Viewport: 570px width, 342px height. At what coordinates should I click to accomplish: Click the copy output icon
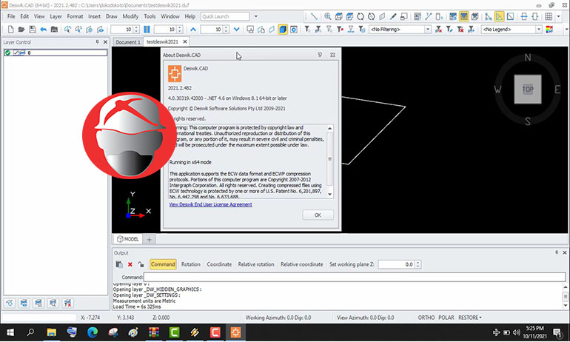119,264
